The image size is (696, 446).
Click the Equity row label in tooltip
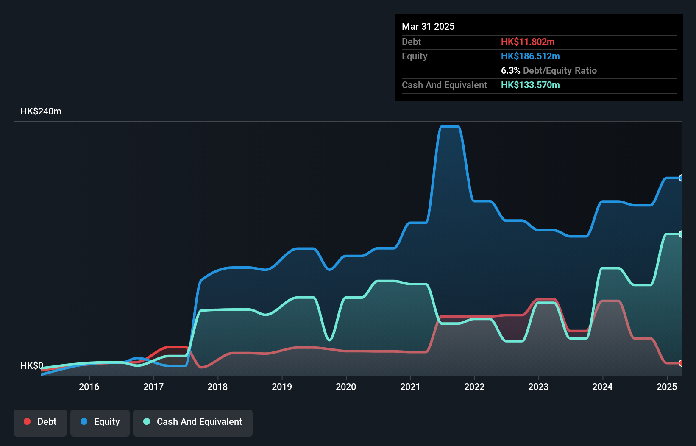click(x=415, y=56)
